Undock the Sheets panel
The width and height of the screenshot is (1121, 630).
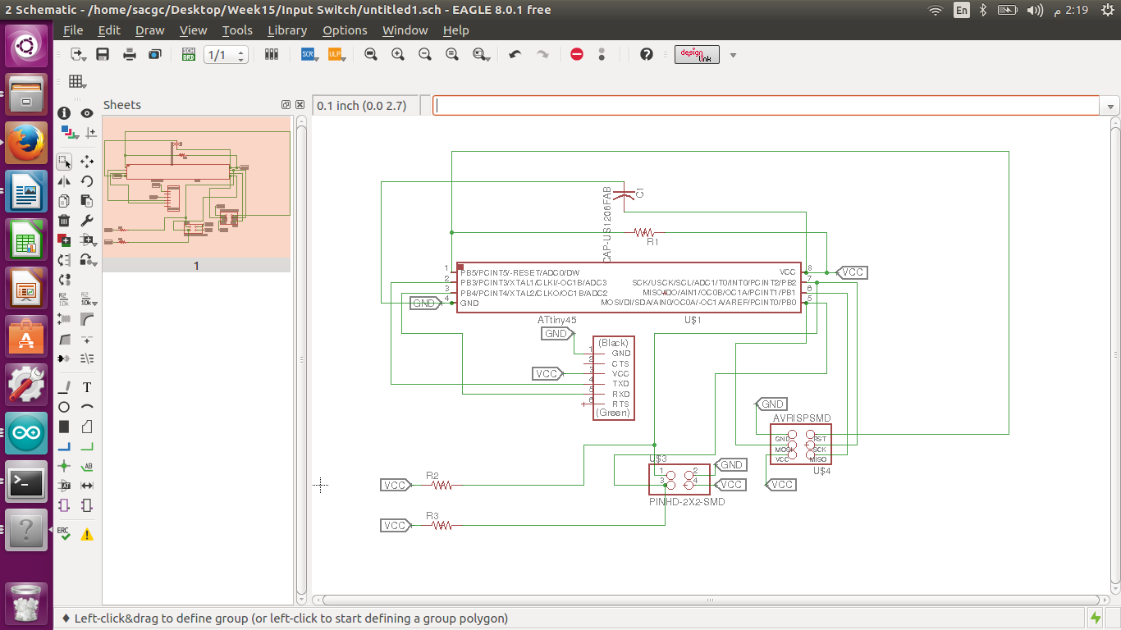pyautogui.click(x=286, y=105)
